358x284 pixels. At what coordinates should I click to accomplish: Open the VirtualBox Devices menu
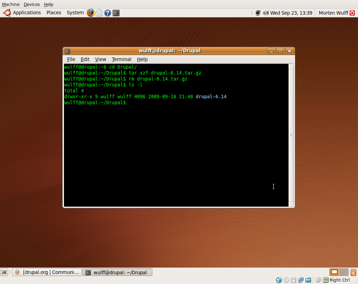click(x=32, y=4)
